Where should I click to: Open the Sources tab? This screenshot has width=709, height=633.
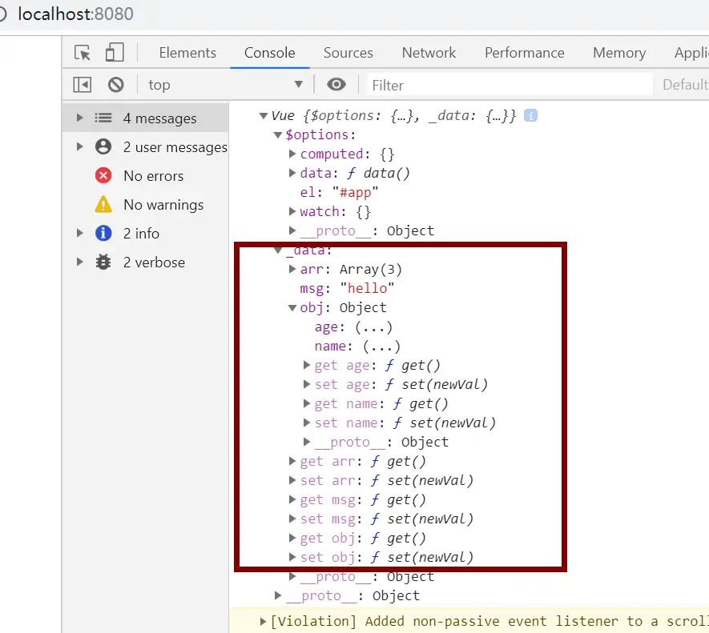[x=348, y=53]
